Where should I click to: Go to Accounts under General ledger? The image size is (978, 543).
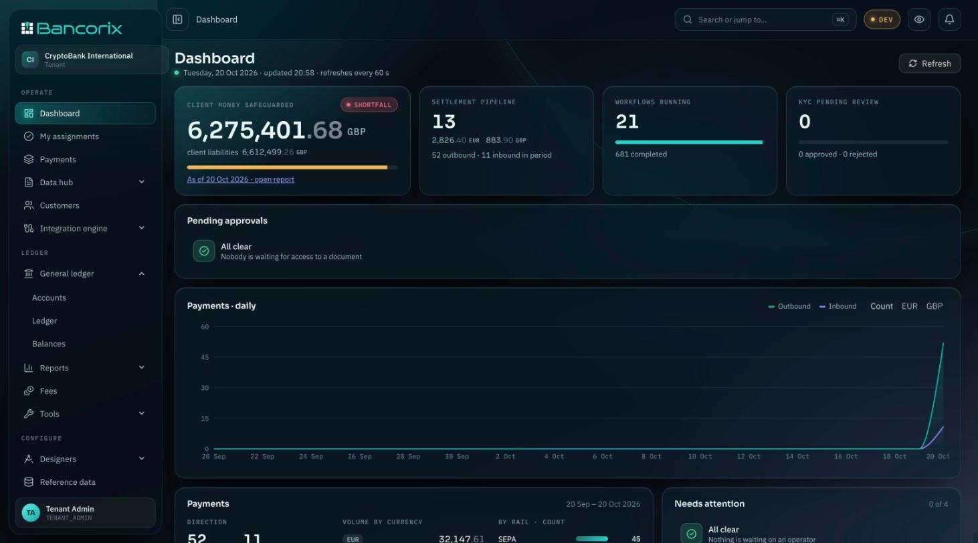49,298
